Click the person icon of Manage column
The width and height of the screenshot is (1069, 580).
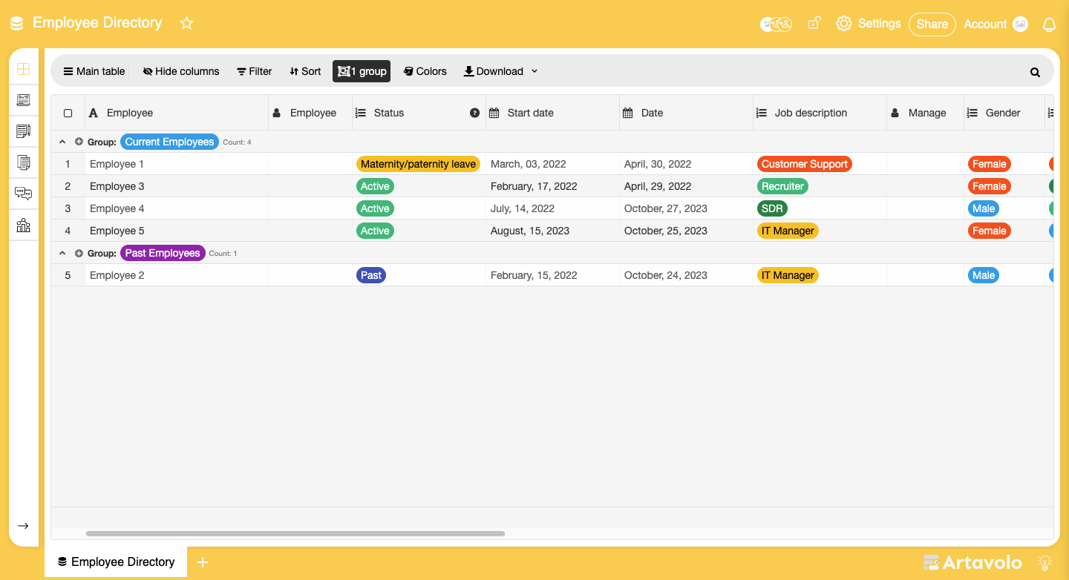coord(895,113)
